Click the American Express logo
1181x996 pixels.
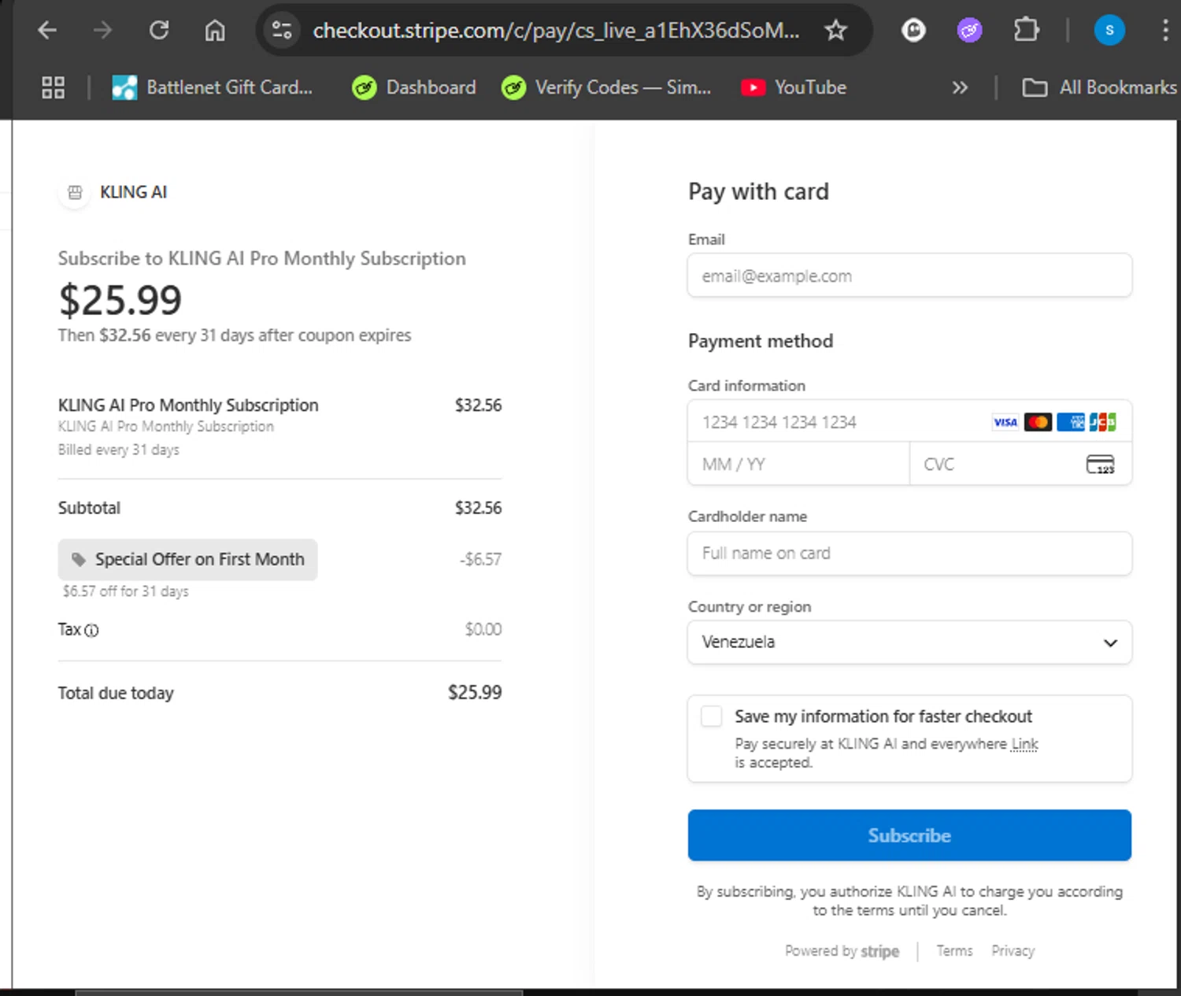(x=1070, y=422)
